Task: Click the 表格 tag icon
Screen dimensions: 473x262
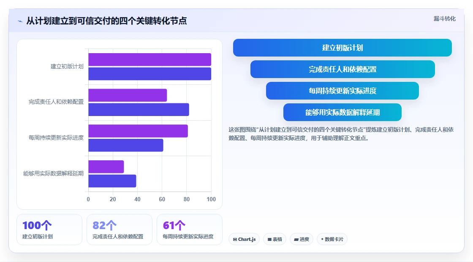Action: [270, 239]
